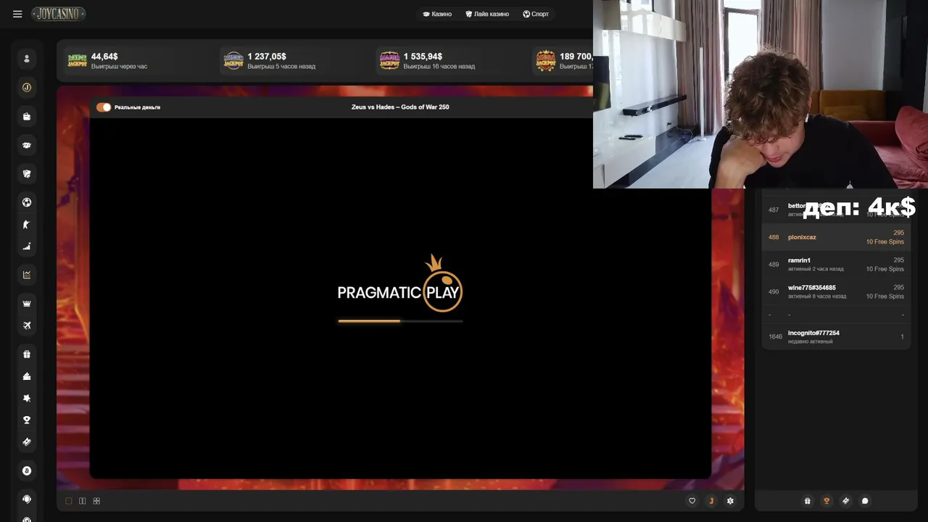Screen dimensions: 928x522
Task: Click wine775#354685's 10 Free Spins prize
Action: 884,297
